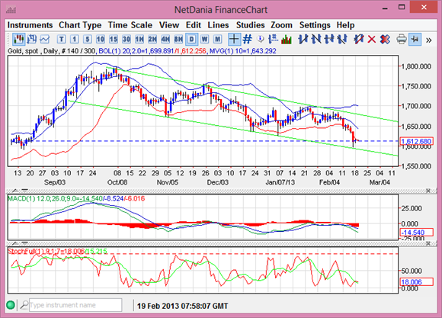The width and height of the screenshot is (442, 318).
Task: Click the 1,612.680 current price tag
Action: [x=416, y=141]
